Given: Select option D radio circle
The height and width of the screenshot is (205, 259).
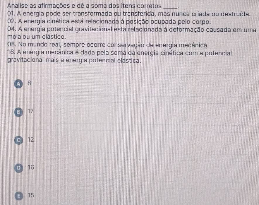Looking at the screenshot, I should 19,168.
